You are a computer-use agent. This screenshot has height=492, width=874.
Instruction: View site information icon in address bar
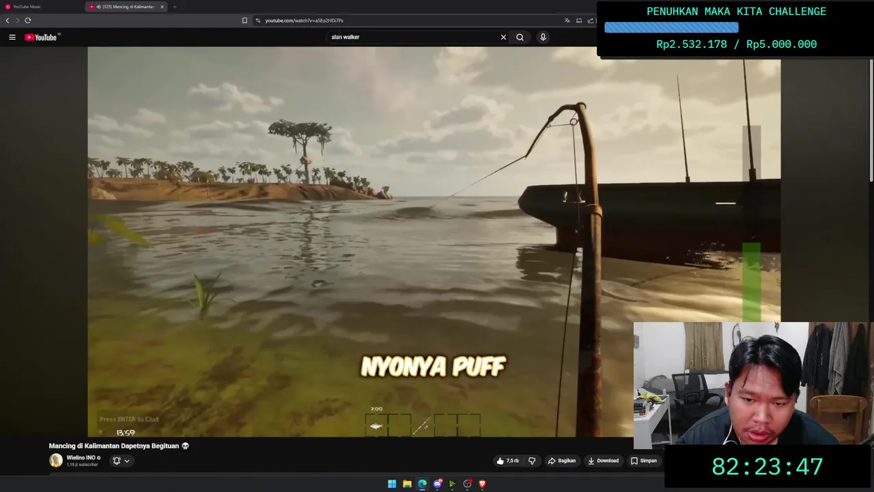tap(258, 20)
